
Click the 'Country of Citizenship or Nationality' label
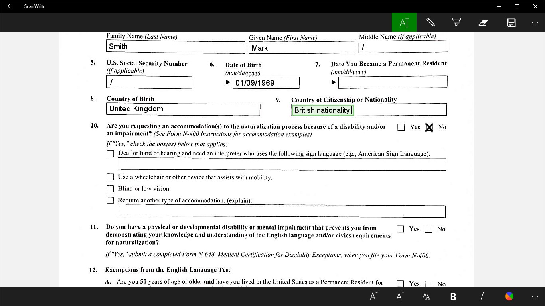coord(344,100)
